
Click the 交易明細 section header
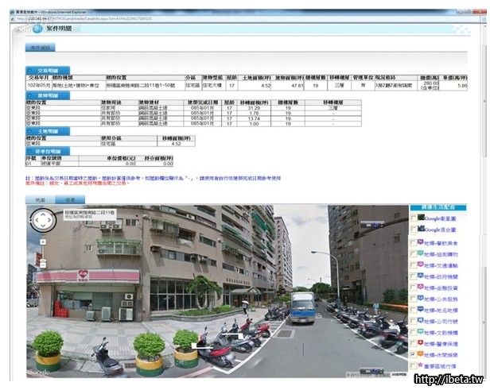click(x=43, y=70)
